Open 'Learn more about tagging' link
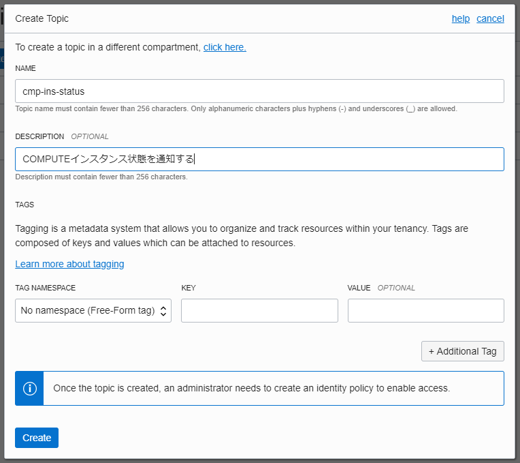 pos(69,264)
